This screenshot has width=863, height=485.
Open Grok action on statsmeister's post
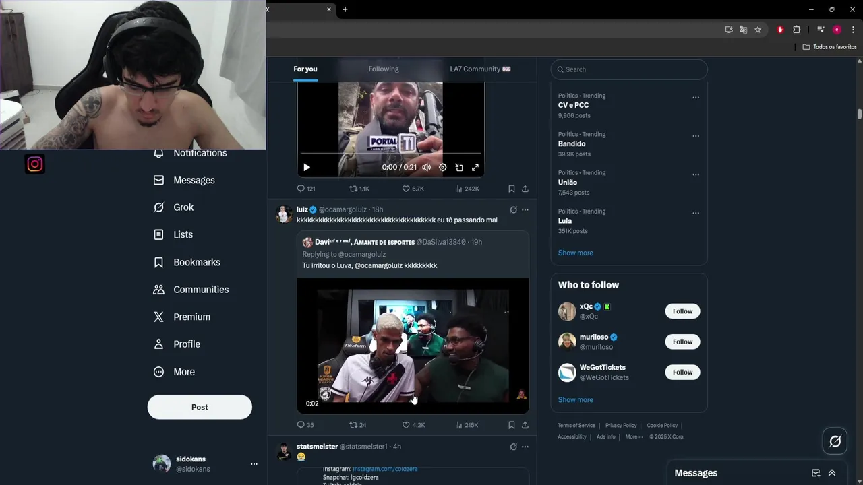point(513,447)
